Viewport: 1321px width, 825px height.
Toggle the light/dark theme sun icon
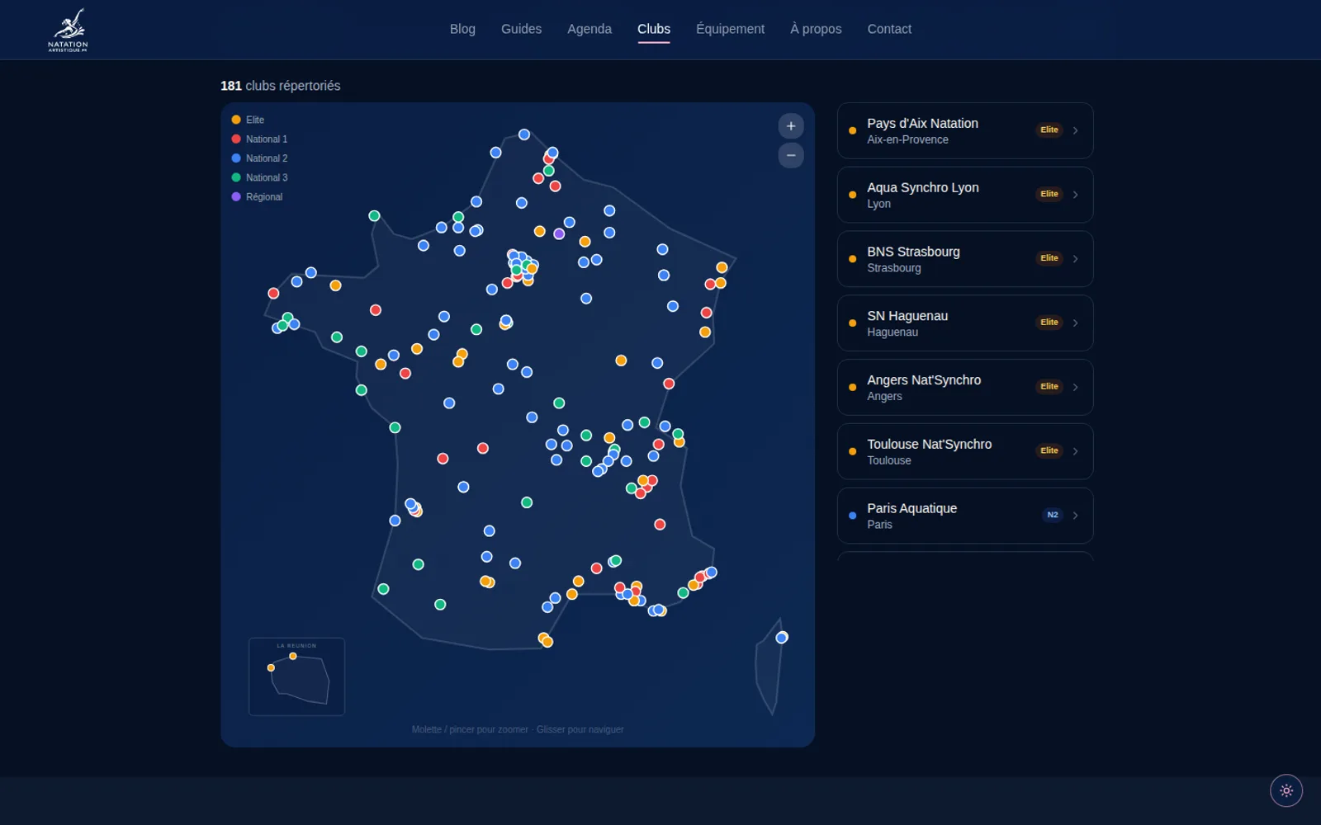[x=1286, y=790]
